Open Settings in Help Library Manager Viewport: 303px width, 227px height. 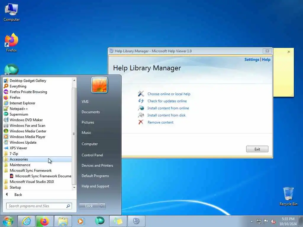252,59
